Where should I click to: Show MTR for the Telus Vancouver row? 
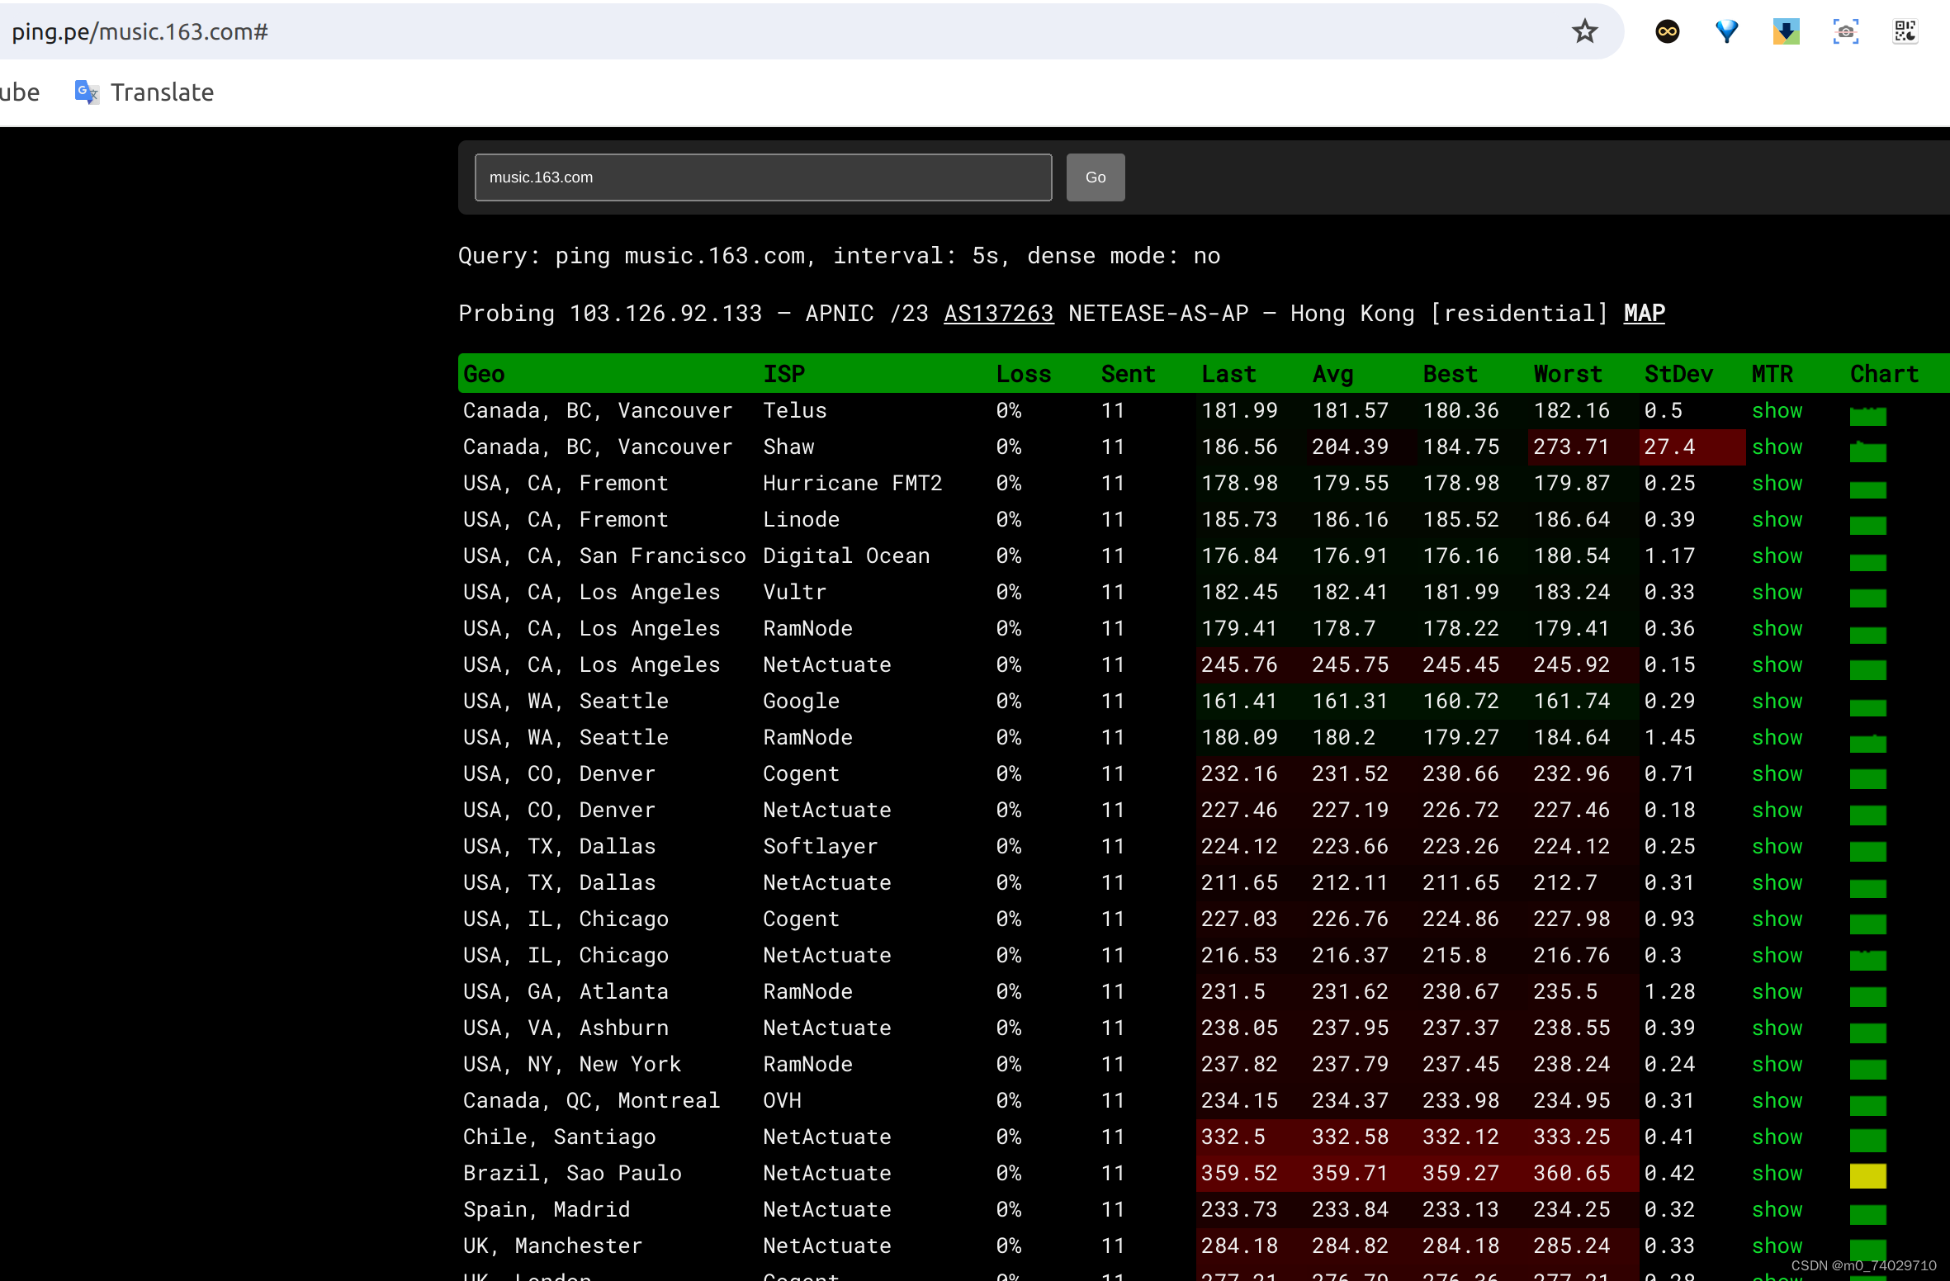pos(1777,410)
